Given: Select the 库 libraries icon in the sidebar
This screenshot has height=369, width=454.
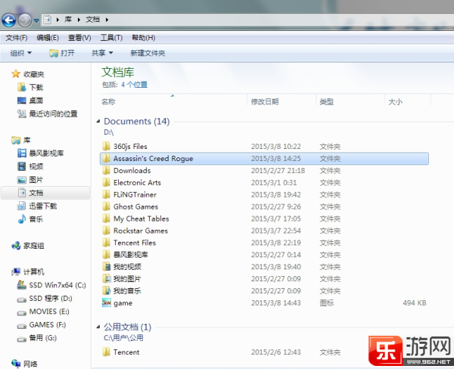Looking at the screenshot, I should tap(16, 141).
